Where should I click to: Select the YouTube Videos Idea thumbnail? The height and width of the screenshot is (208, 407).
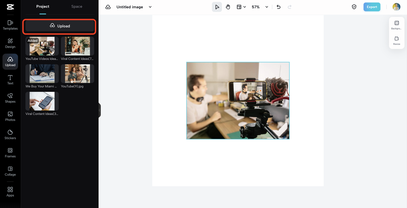pyautogui.click(x=42, y=46)
